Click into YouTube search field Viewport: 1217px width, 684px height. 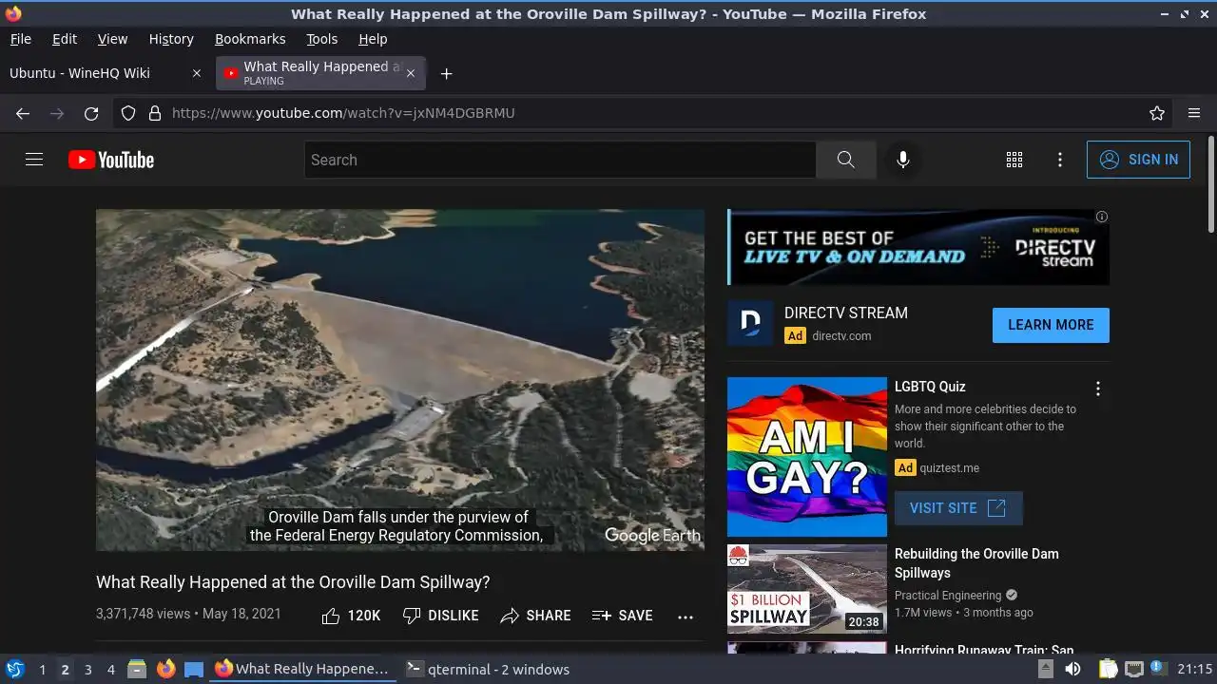click(560, 160)
